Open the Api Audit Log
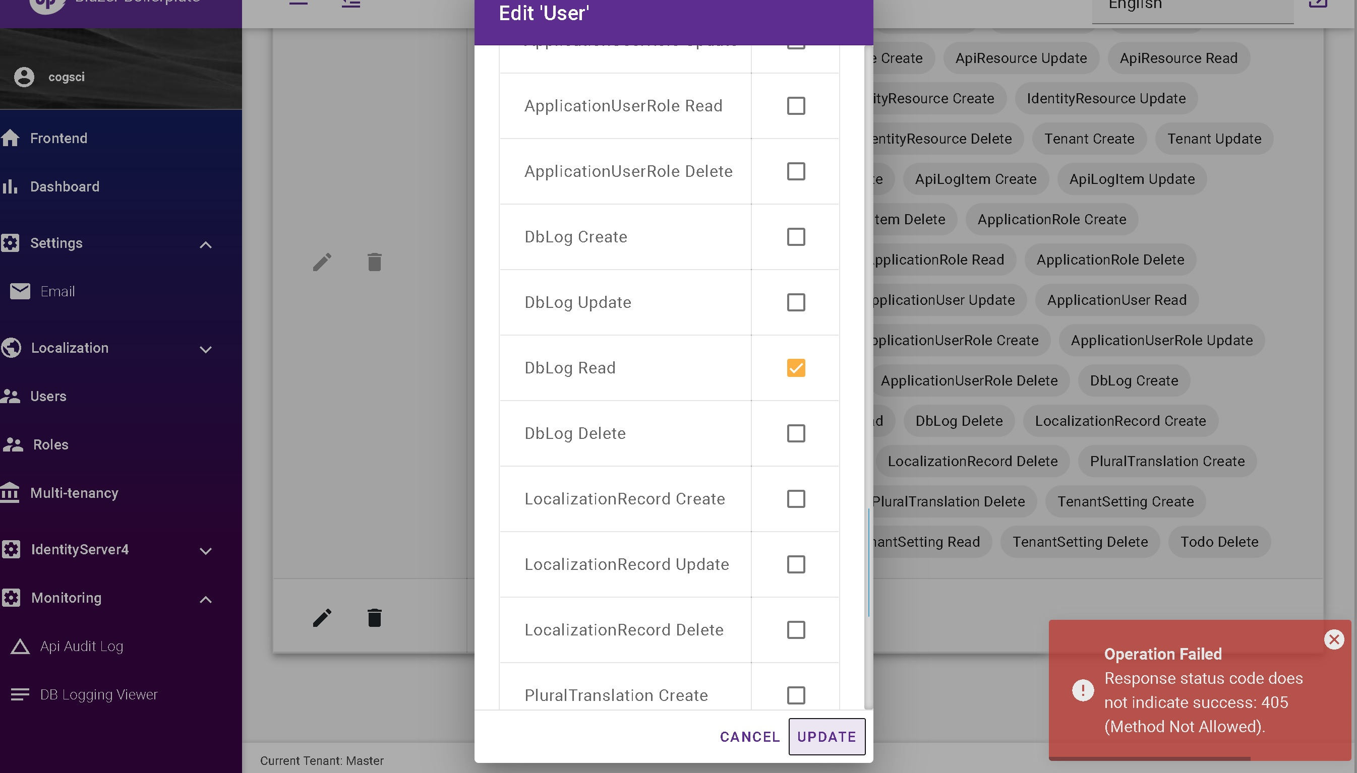 click(80, 646)
